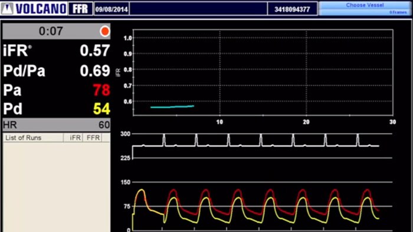Select the Pd/Pa value 0.69
The width and height of the screenshot is (413, 232).
(x=95, y=71)
